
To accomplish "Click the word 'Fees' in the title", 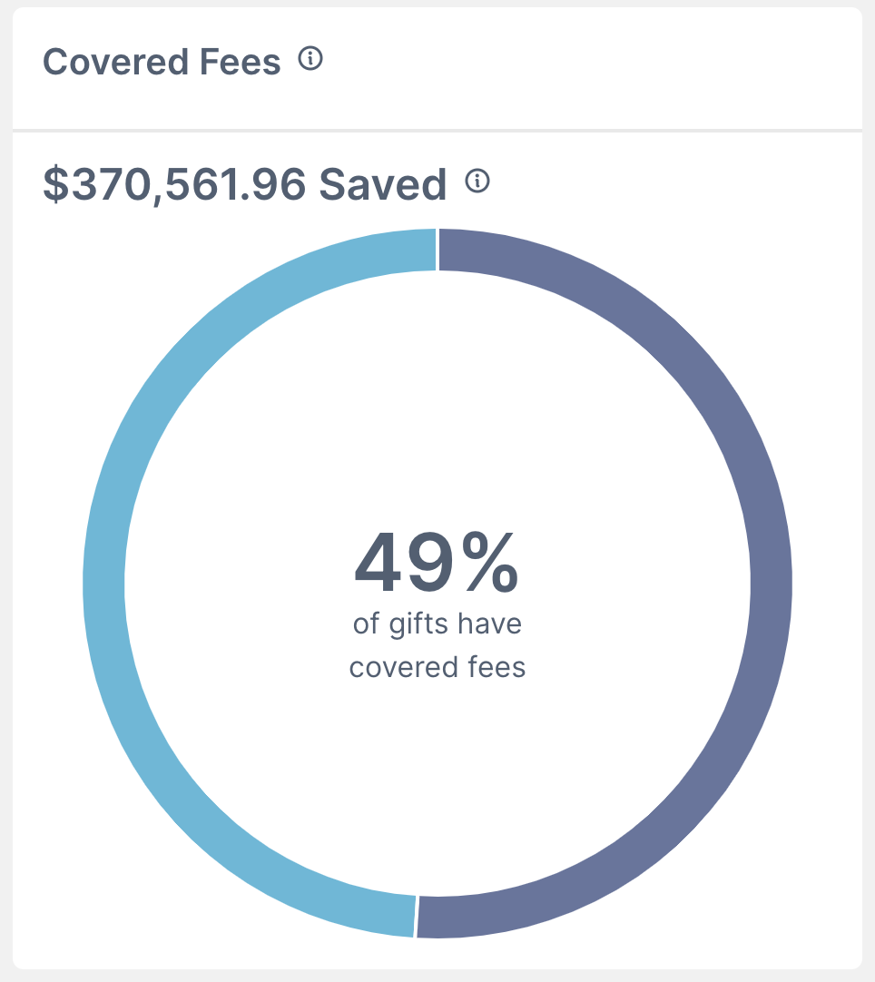I will [240, 62].
